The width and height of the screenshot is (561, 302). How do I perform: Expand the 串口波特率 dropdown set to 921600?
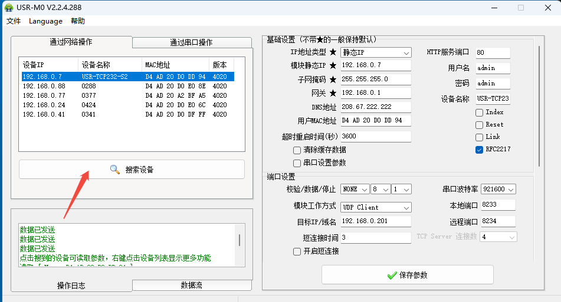498,189
